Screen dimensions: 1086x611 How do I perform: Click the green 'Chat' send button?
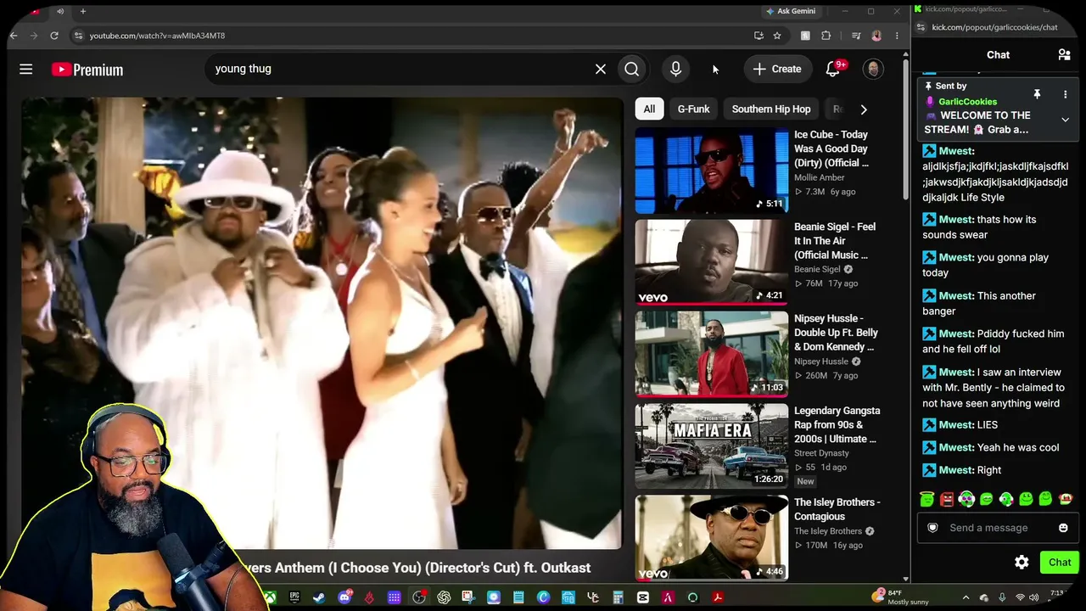pyautogui.click(x=1060, y=562)
